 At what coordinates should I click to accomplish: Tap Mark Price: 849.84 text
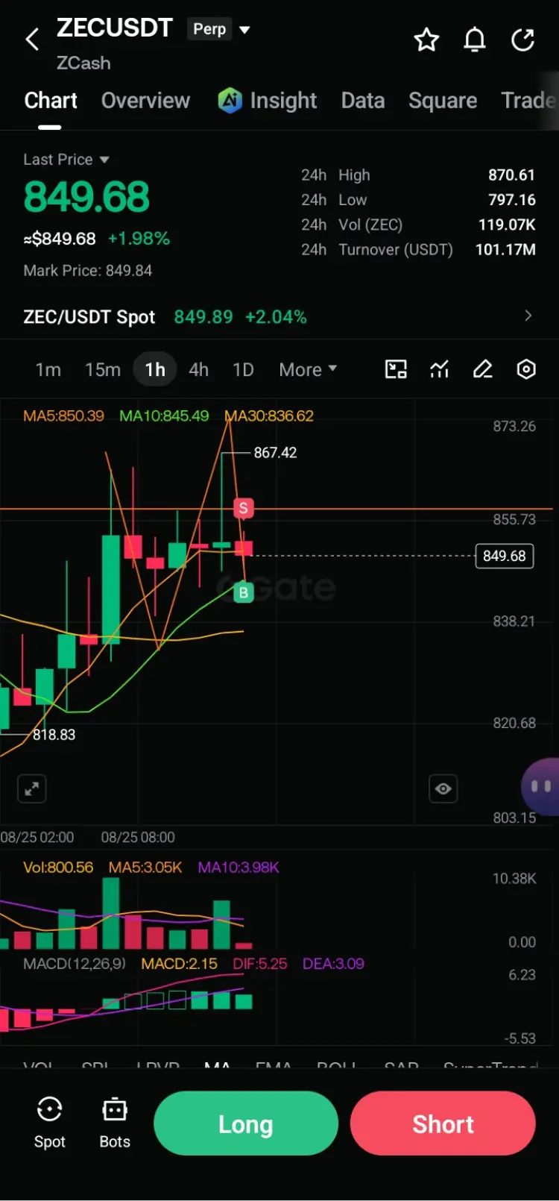click(88, 271)
